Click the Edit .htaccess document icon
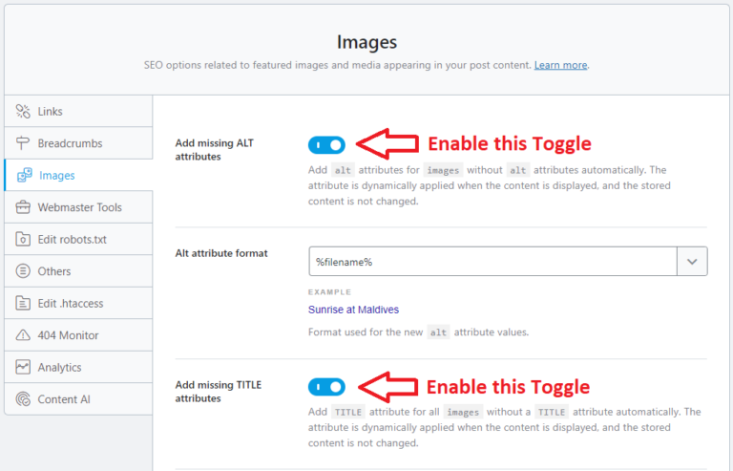 click(x=24, y=304)
